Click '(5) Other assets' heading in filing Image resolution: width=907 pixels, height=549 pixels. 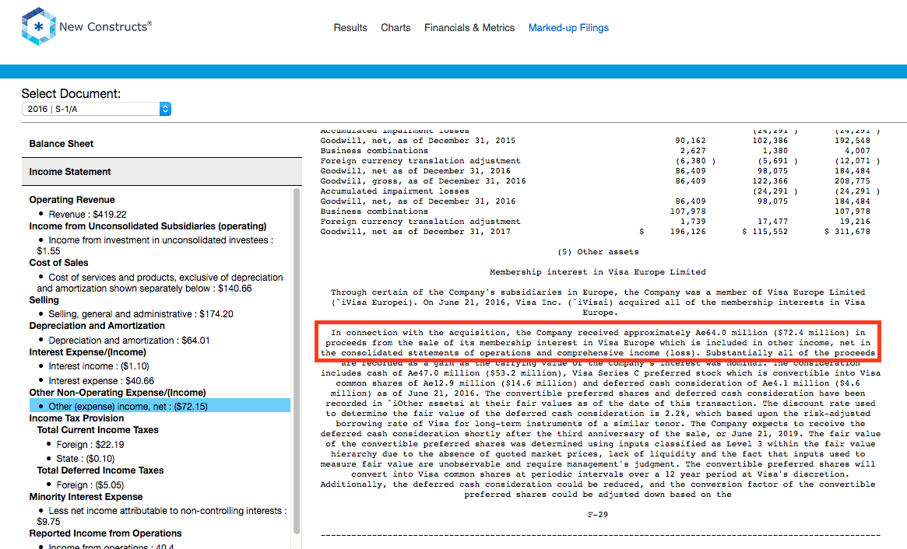[598, 252]
